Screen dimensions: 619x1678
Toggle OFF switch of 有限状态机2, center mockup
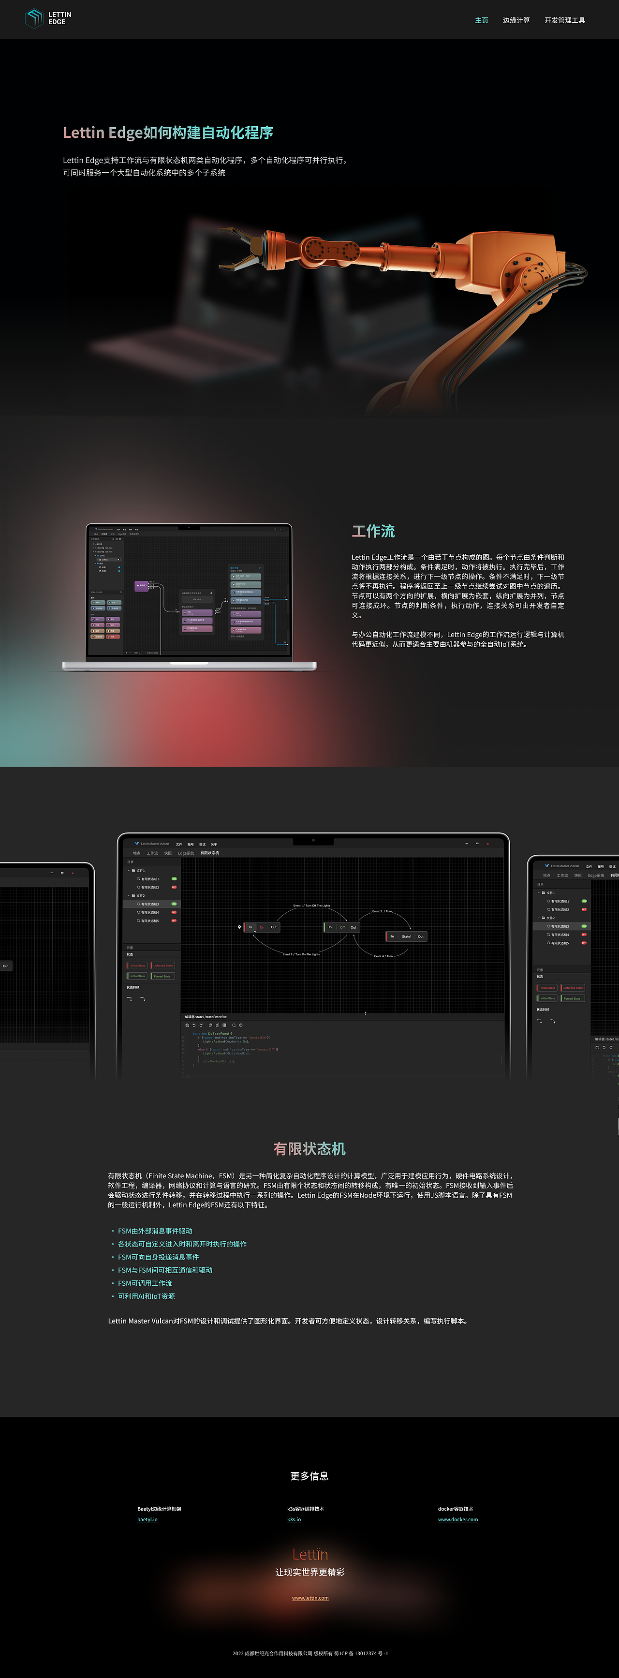(174, 887)
